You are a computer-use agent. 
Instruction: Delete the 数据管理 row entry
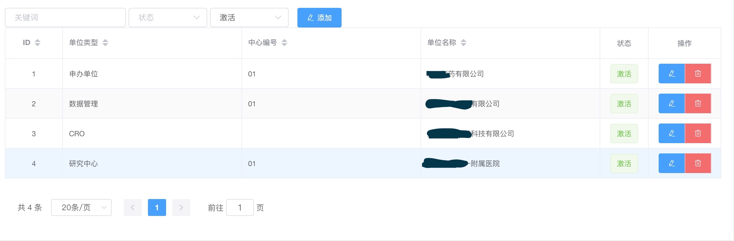(697, 103)
